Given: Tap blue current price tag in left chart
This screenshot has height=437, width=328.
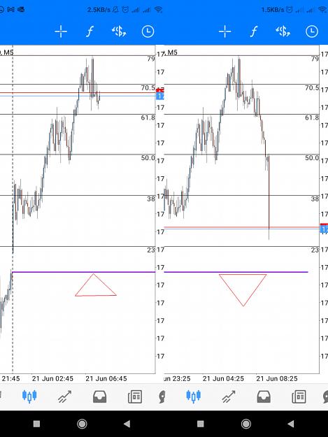Looking at the screenshot, I should tap(160, 96).
